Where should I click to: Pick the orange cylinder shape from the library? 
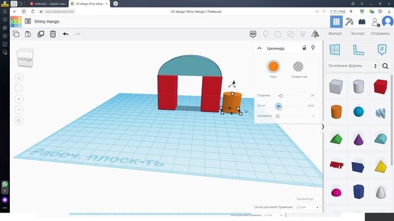[336, 112]
